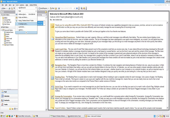Viewport: 170px width, 118px height.
Task: Select Unread Mail favorite folder
Action: pos(6,20)
